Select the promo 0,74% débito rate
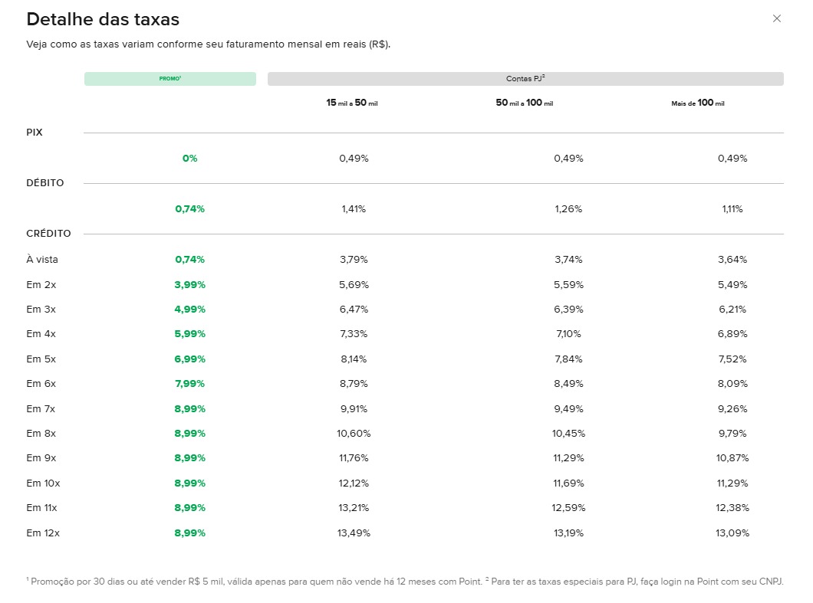This screenshot has width=813, height=603. click(x=189, y=209)
